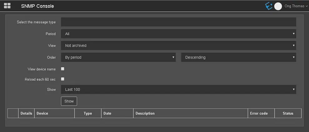Click the white user avatar circle
Screen dimensions: 309x132
(x=278, y=6)
